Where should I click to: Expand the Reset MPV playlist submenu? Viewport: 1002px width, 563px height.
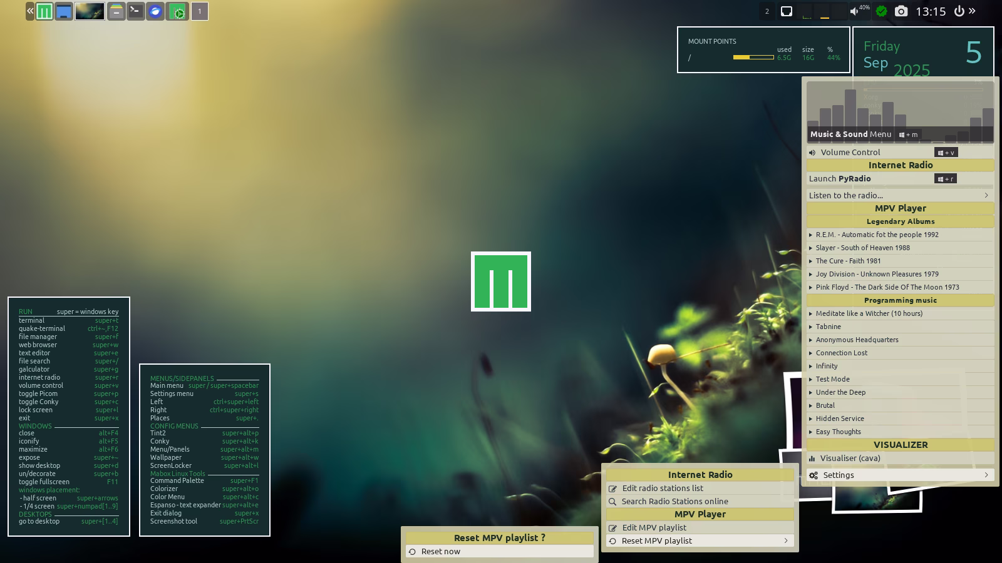pyautogui.click(x=700, y=541)
